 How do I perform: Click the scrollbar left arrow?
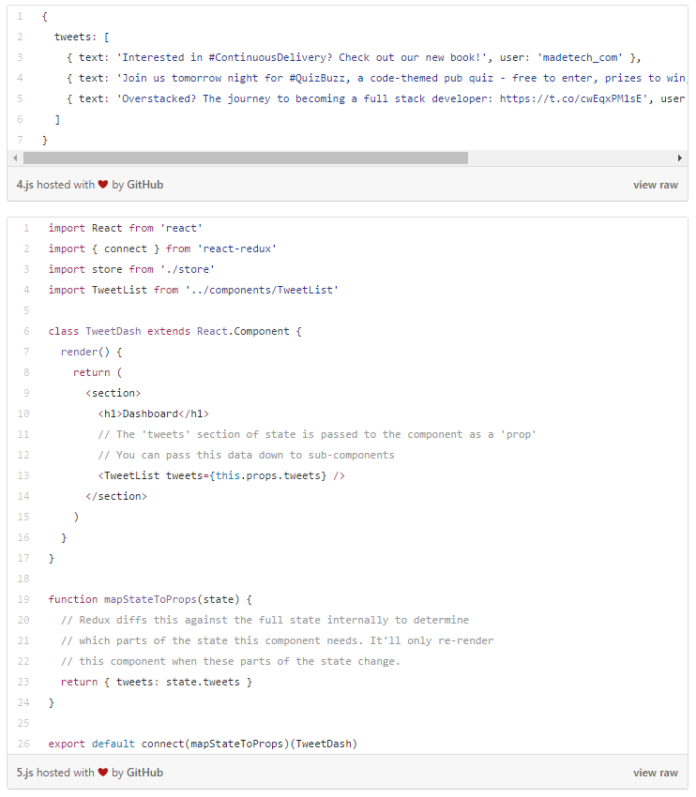15,158
